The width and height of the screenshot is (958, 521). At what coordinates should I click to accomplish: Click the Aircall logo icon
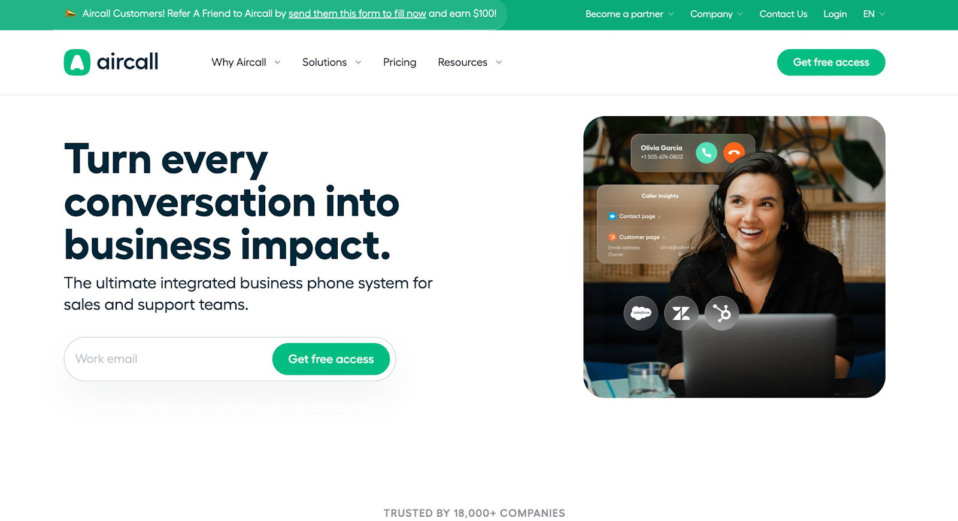point(77,62)
